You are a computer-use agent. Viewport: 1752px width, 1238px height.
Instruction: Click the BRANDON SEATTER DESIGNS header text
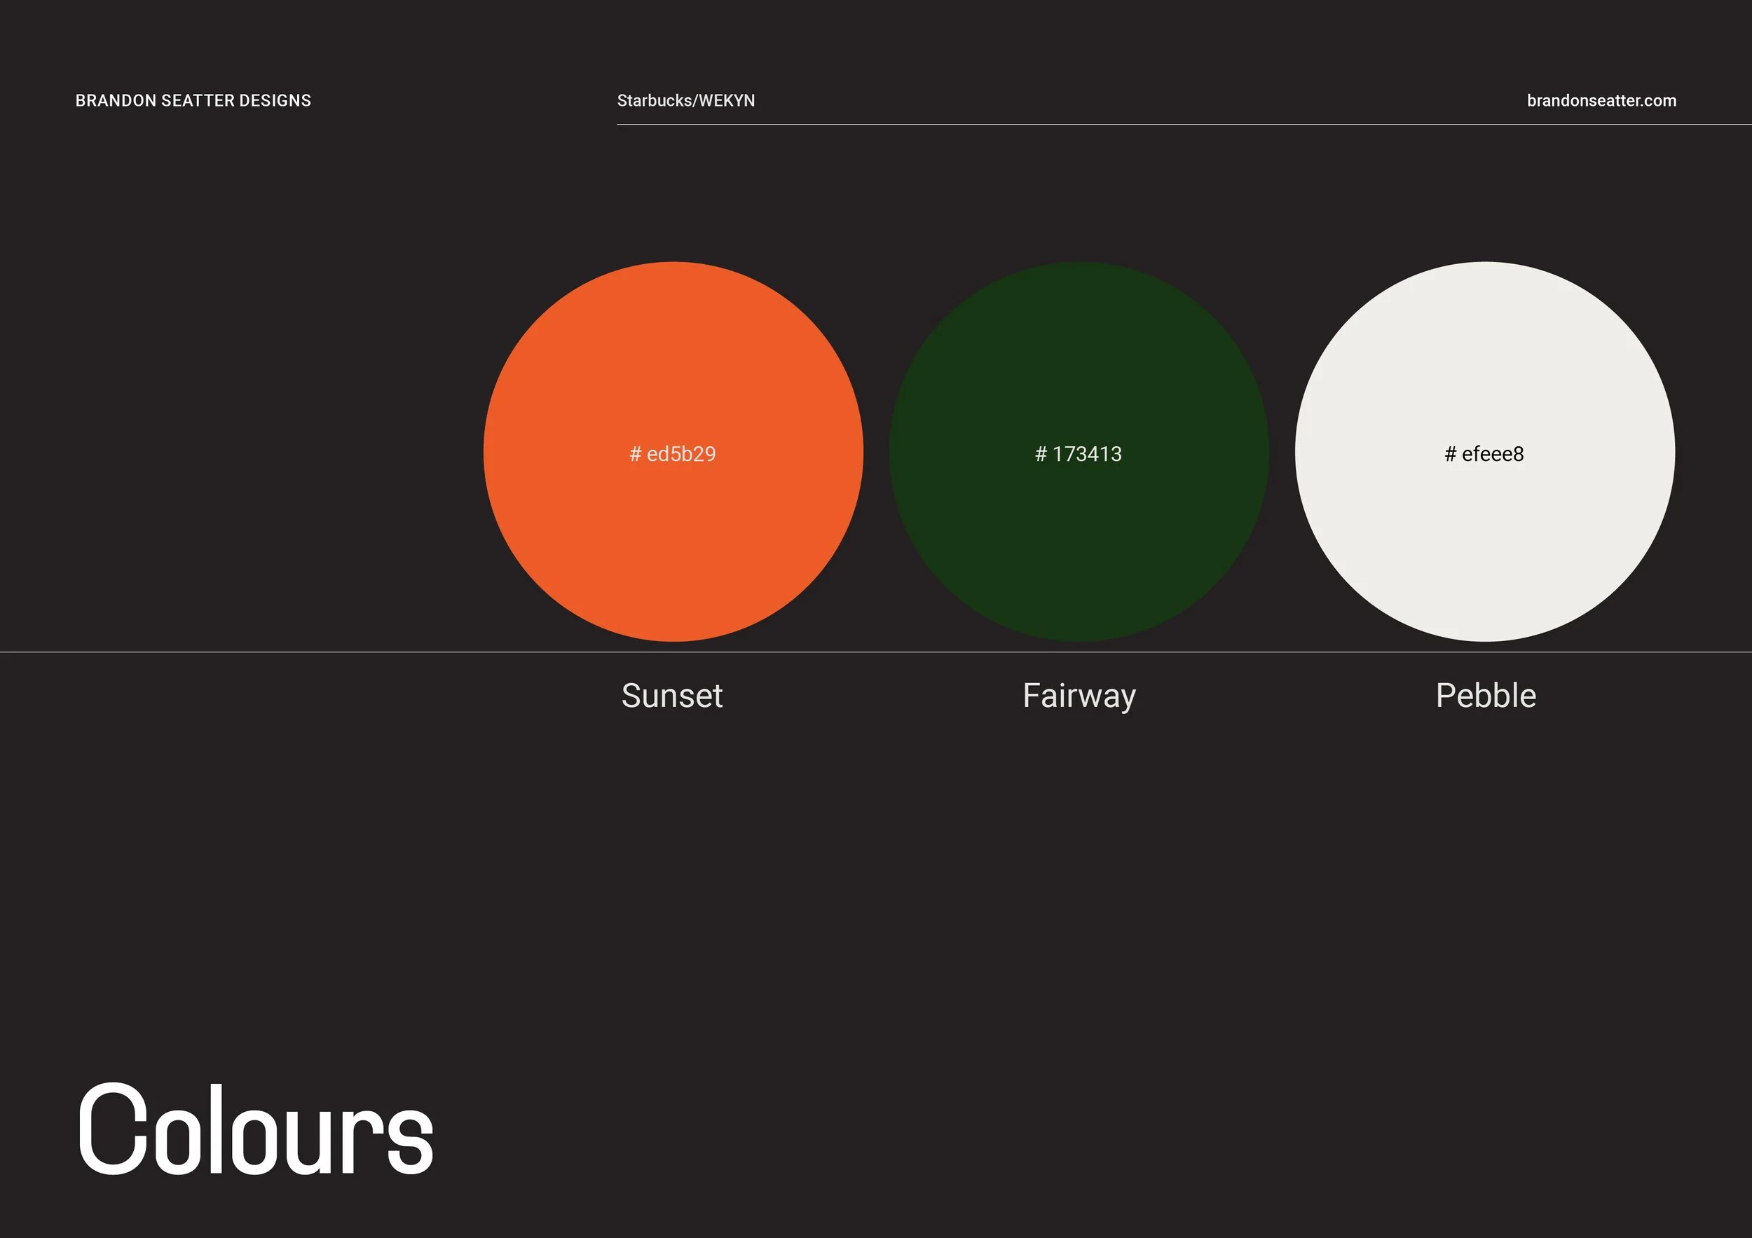pyautogui.click(x=193, y=101)
